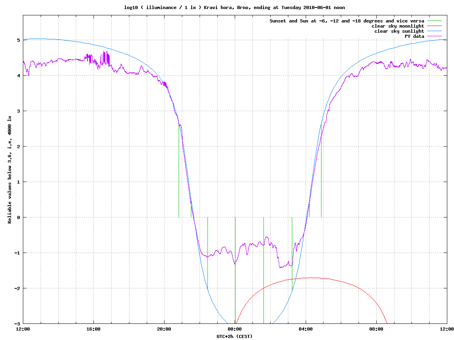Click the y-axis tick label '0'
The height and width of the screenshot is (340, 454).
pyautogui.click(x=19, y=217)
